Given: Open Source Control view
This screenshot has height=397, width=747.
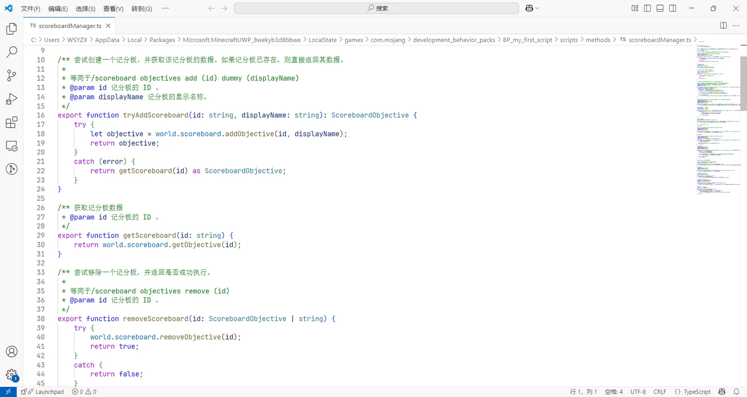Looking at the screenshot, I should click(12, 75).
